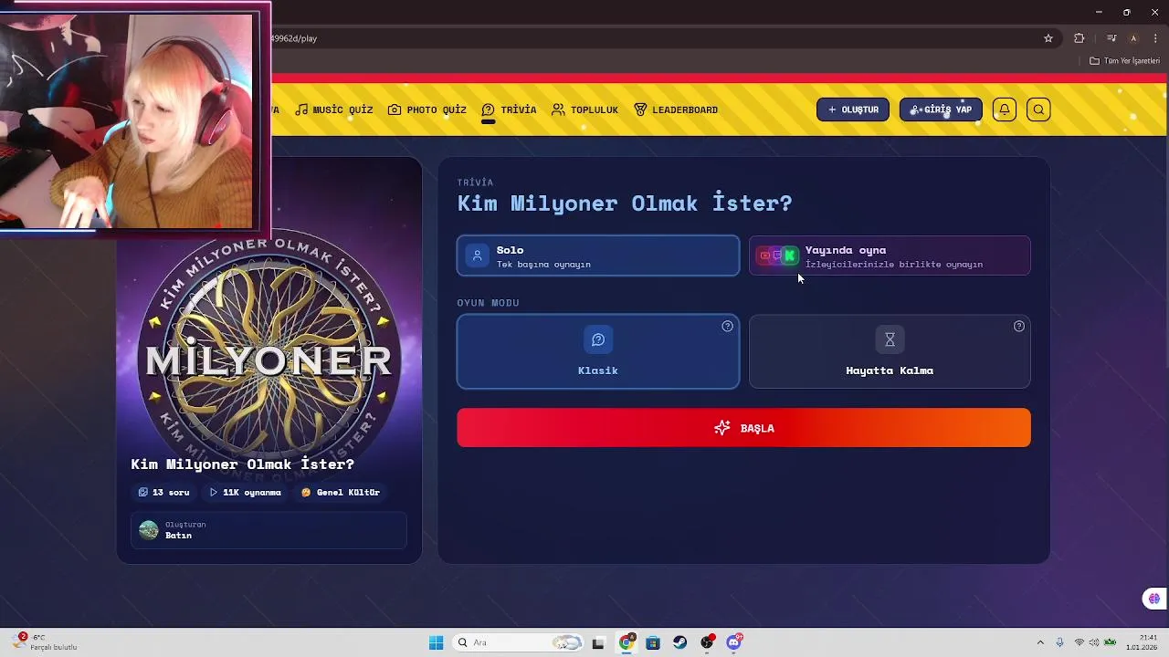
Task: Expand hidden system tray icons
Action: [1039, 642]
